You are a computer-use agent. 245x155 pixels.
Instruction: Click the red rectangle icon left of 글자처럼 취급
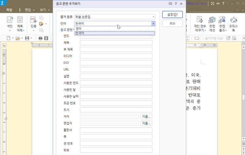pos(197,38)
